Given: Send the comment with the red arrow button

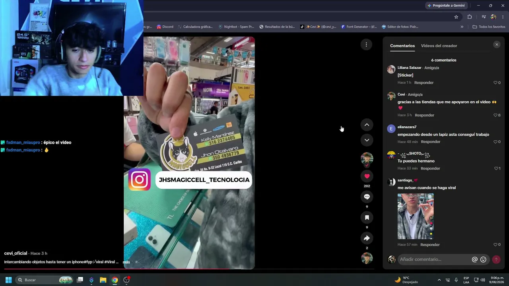Looking at the screenshot, I should 496,259.
